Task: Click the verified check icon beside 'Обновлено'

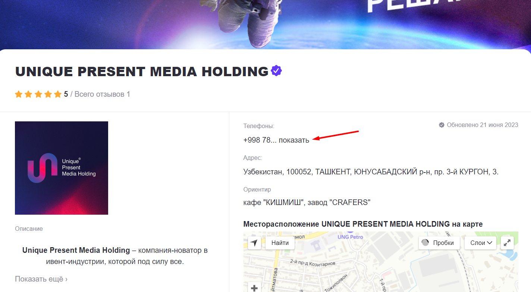Action: tap(442, 125)
